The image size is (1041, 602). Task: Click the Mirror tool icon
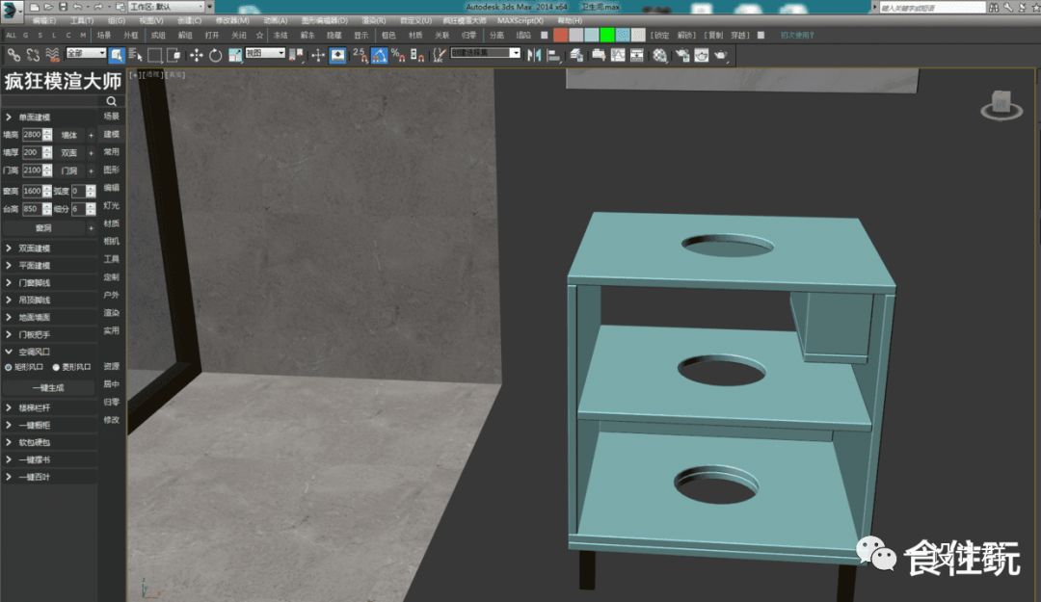coord(534,55)
